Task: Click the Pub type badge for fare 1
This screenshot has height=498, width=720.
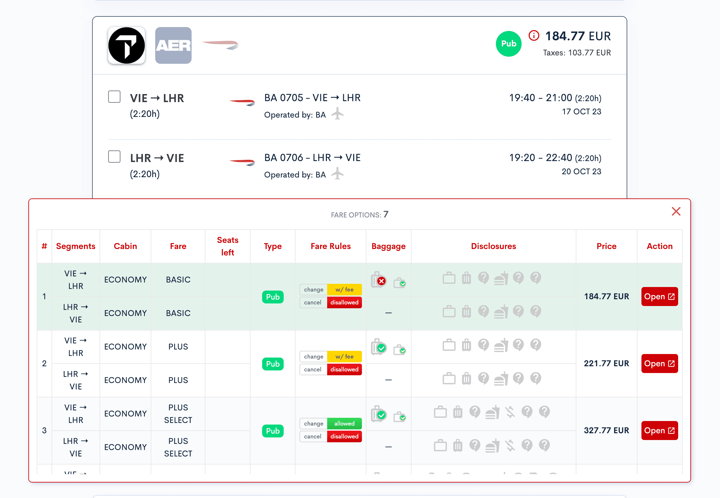Action: tap(273, 297)
